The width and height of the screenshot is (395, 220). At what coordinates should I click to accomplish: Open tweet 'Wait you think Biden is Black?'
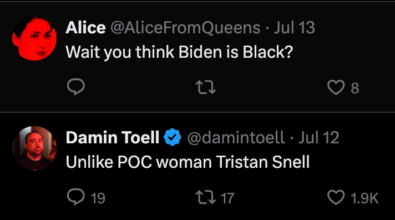pos(179,52)
